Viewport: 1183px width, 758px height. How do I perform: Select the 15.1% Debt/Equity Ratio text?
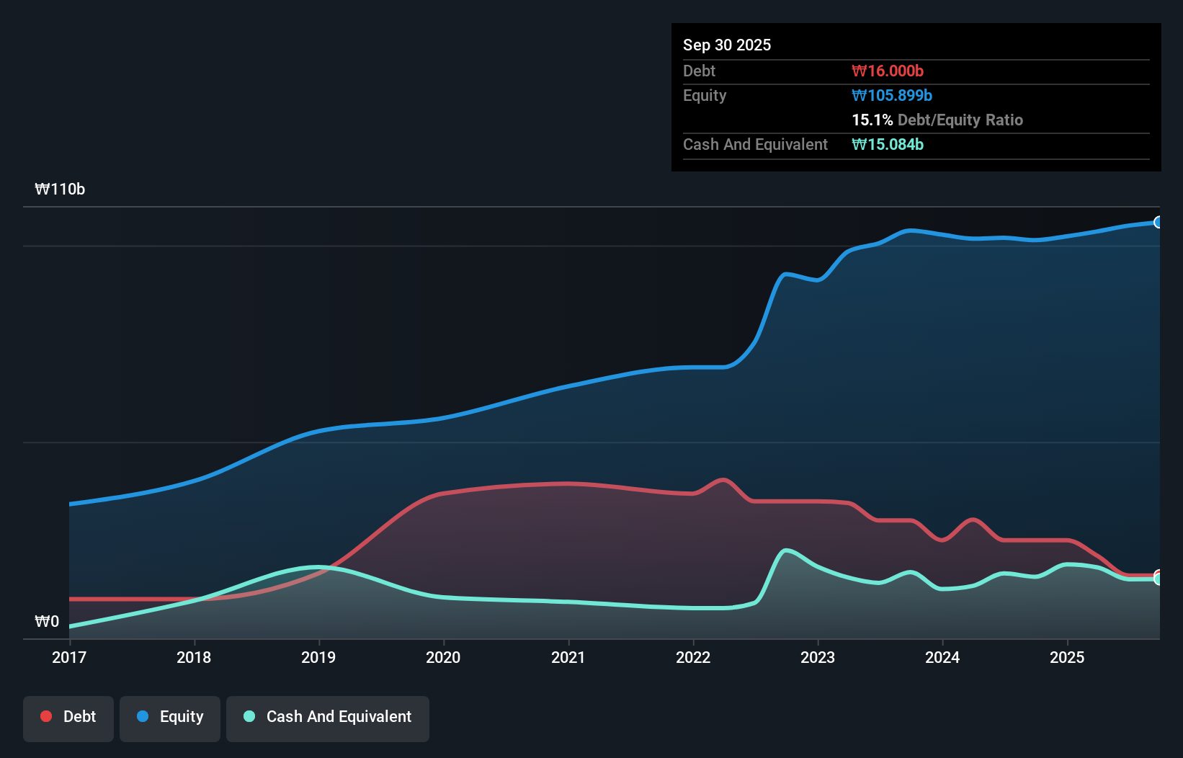coord(937,120)
